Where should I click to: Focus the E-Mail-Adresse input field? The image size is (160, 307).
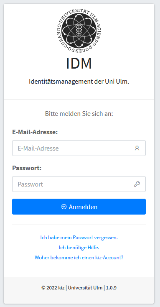(79, 148)
